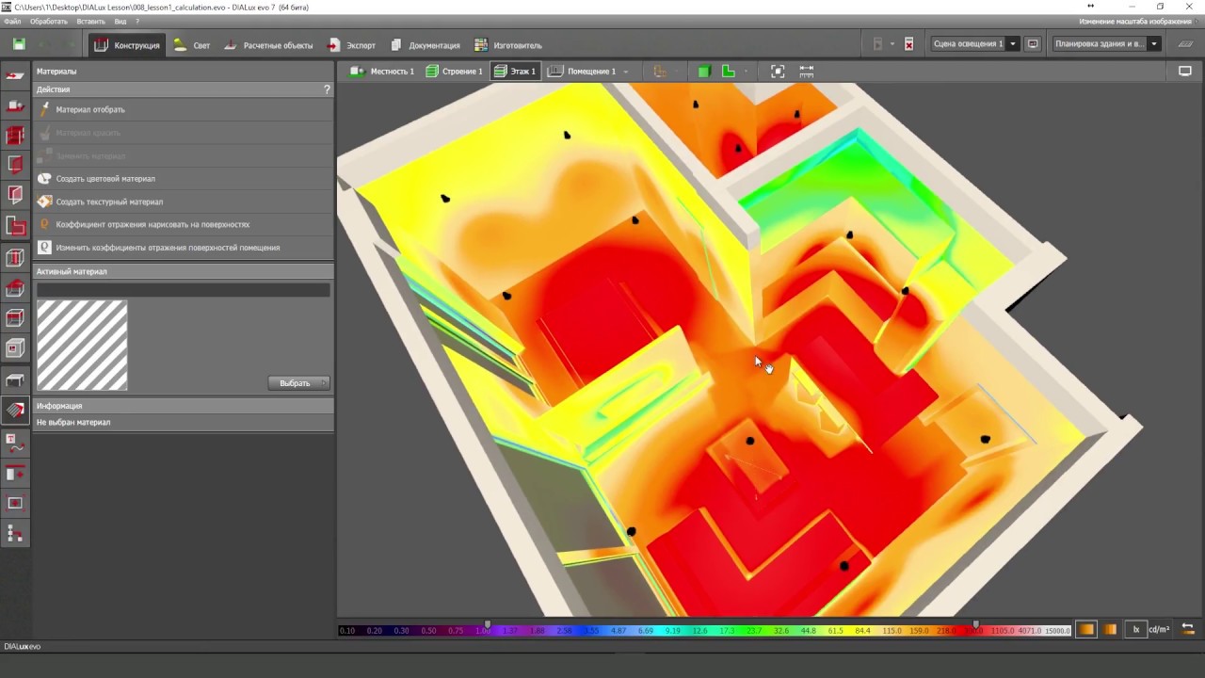Open the help question mark in Действия
The height and width of the screenshot is (678, 1205).
tap(327, 89)
